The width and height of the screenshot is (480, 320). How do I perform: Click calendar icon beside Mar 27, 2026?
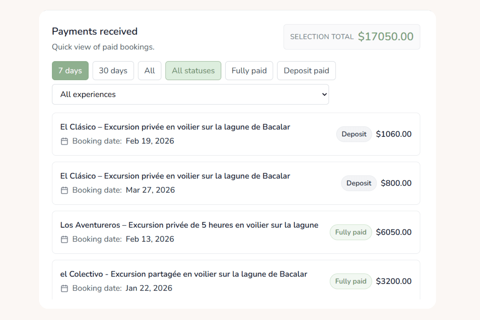coord(64,190)
